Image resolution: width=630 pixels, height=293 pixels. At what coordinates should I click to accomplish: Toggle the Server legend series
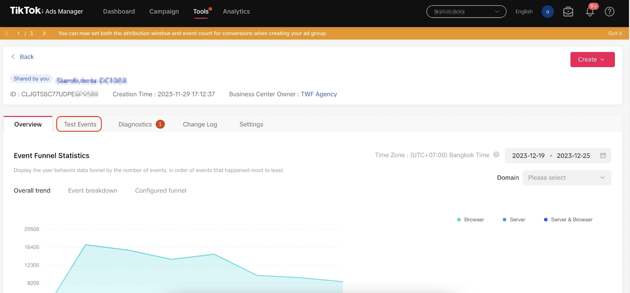pyautogui.click(x=514, y=220)
